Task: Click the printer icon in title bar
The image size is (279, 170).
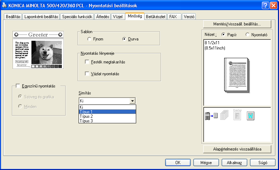Action: click(x=4, y=5)
